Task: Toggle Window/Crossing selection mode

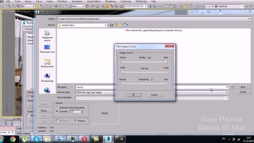Action: tap(50, 6)
